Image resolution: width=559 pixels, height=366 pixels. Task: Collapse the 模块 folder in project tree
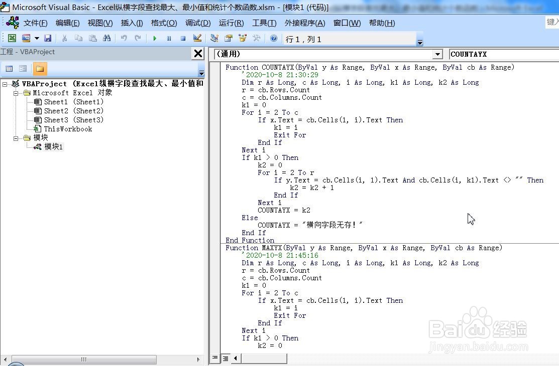click(x=16, y=138)
